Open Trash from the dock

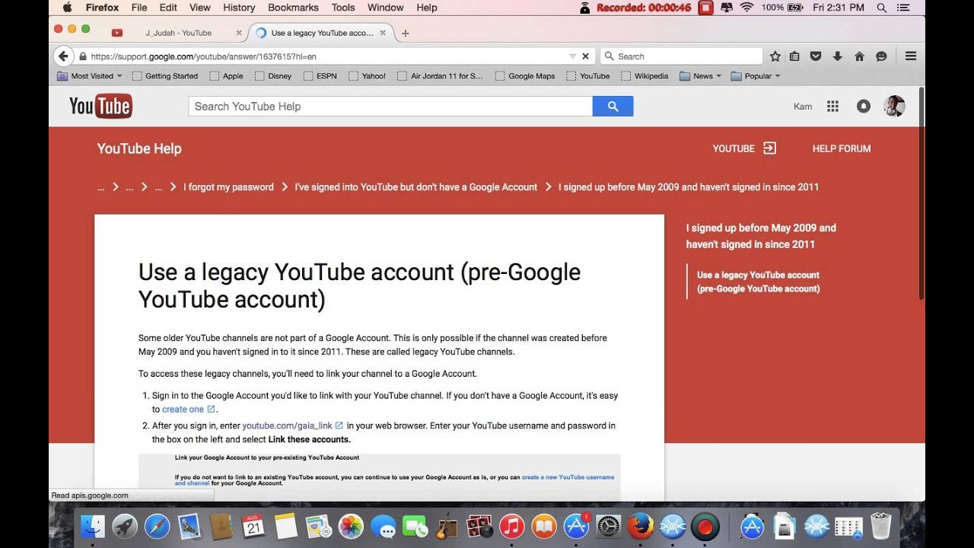click(880, 526)
